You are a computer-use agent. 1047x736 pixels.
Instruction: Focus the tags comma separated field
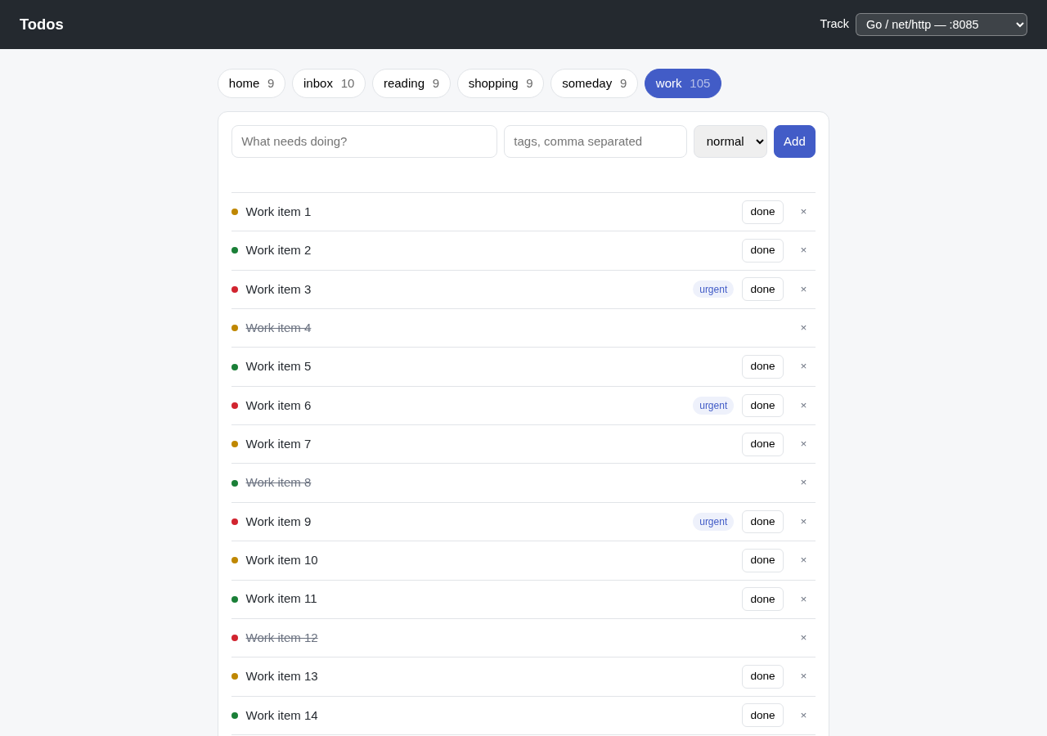coord(595,141)
